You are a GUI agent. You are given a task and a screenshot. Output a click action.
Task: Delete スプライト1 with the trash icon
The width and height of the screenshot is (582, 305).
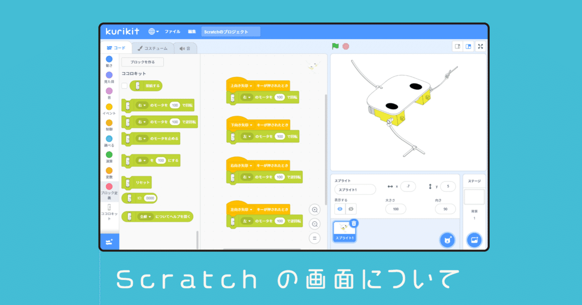354,223
